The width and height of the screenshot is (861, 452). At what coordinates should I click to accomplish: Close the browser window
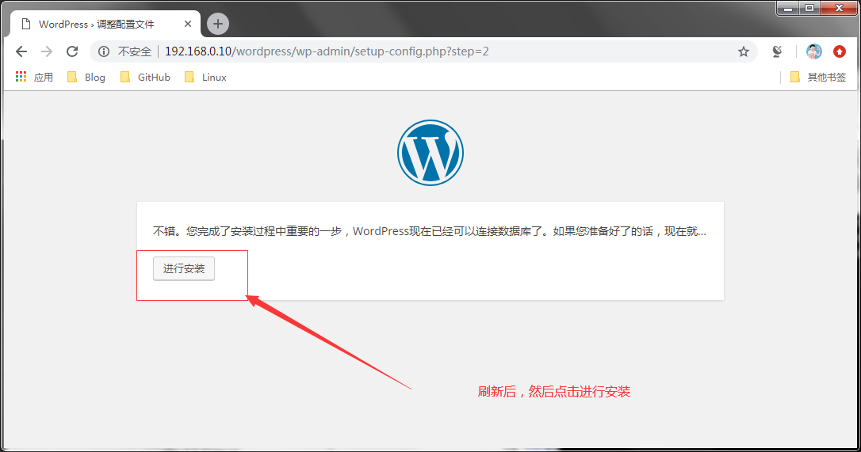click(839, 8)
